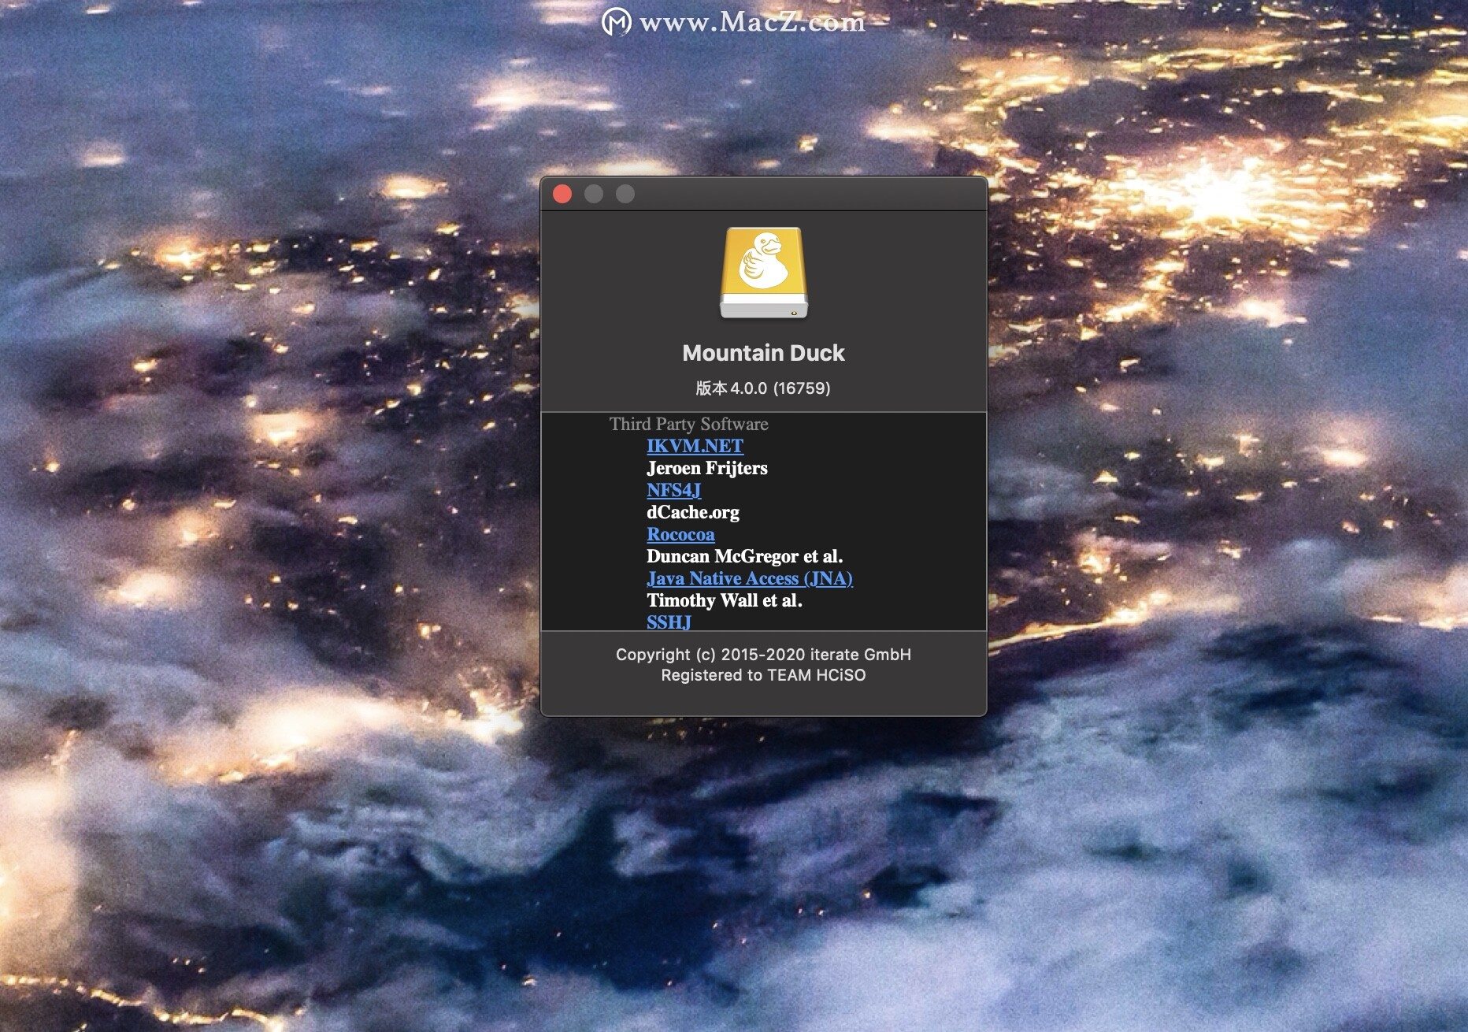Select the version 4.0.0 (16759) text
Image resolution: width=1468 pixels, height=1032 pixels.
(763, 388)
